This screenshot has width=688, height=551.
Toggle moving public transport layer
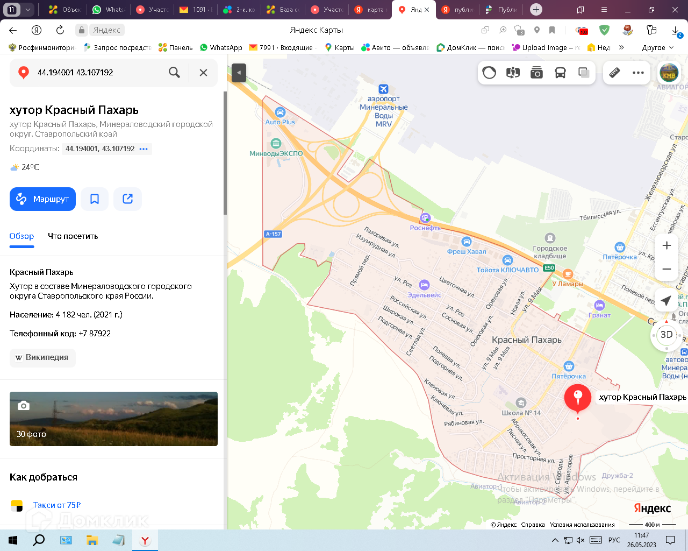click(560, 73)
